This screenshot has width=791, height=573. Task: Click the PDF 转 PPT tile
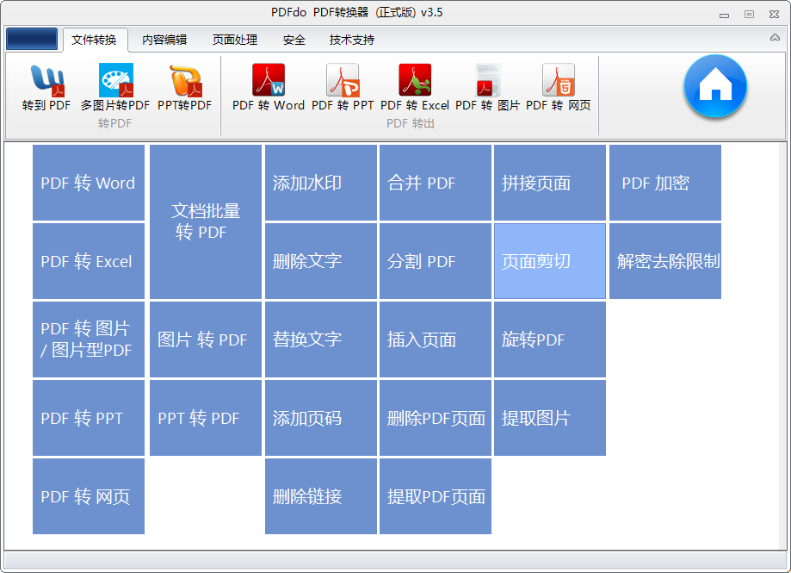point(89,418)
